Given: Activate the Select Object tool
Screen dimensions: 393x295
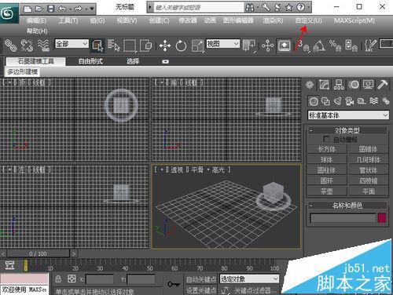Looking at the screenshot, I should tap(97, 46).
